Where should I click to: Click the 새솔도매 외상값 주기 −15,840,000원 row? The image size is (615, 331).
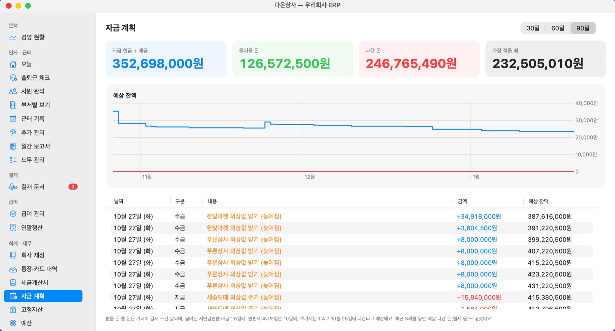point(349,297)
